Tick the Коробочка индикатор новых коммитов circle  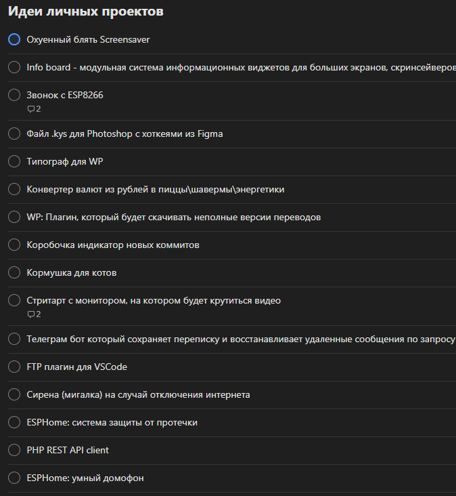tap(14, 245)
